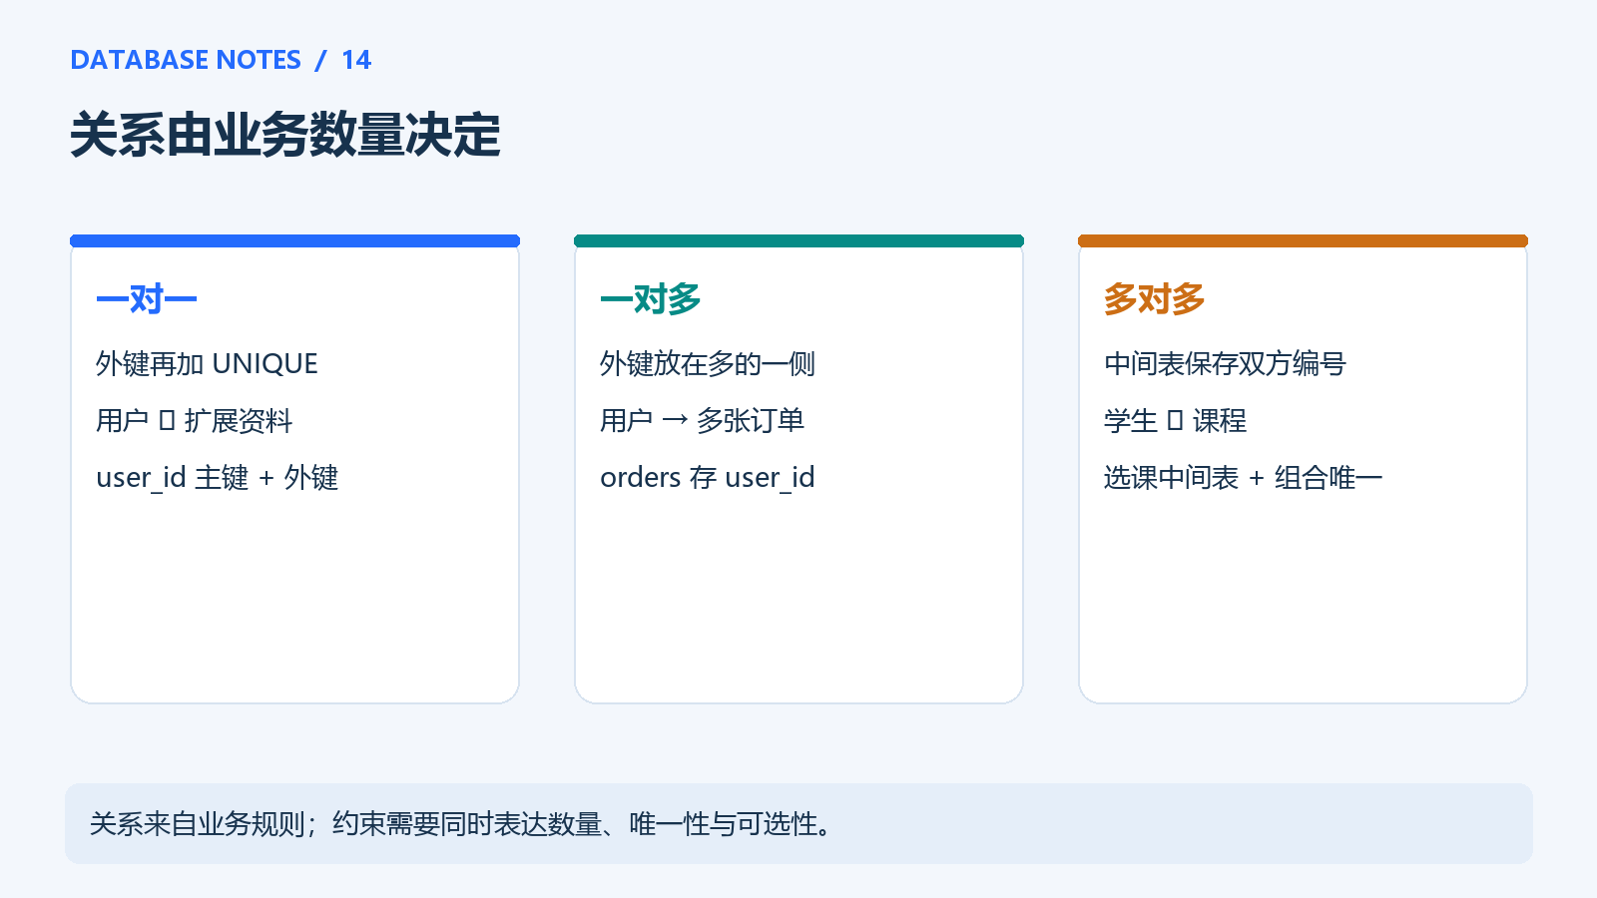Select the line 用户 → 多张订单
This screenshot has height=898, width=1597.
[x=703, y=421]
